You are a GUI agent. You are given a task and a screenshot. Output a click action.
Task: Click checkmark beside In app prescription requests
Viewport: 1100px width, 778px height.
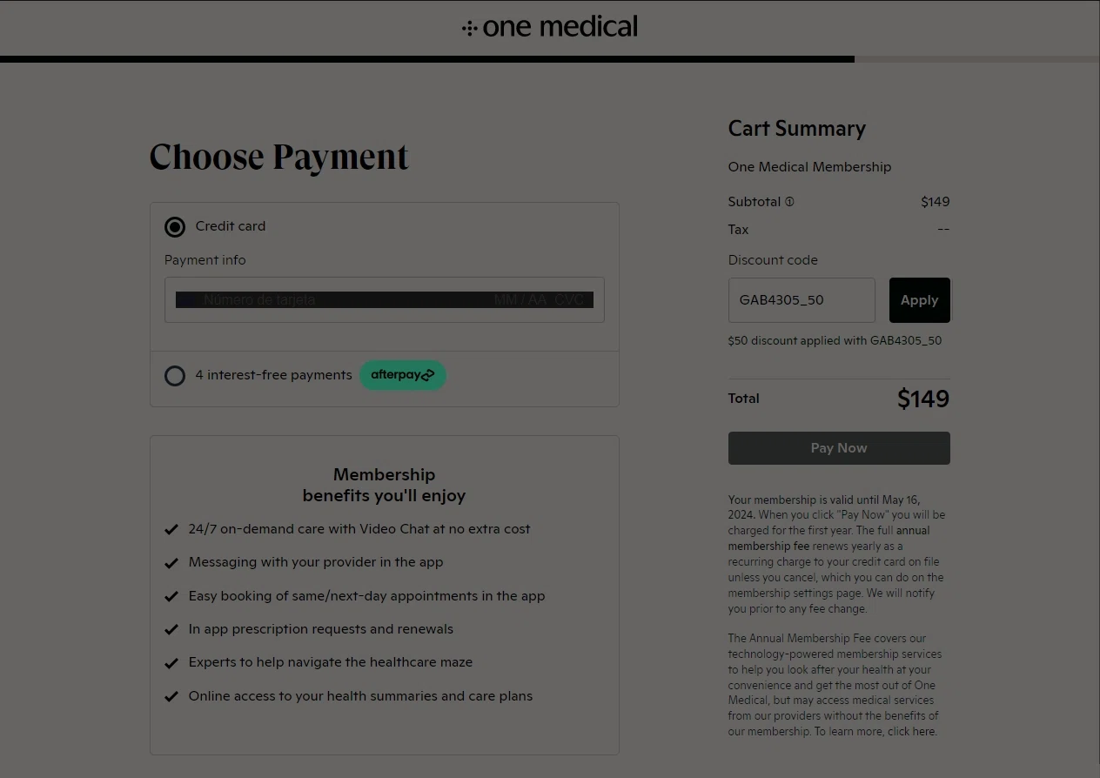click(171, 629)
